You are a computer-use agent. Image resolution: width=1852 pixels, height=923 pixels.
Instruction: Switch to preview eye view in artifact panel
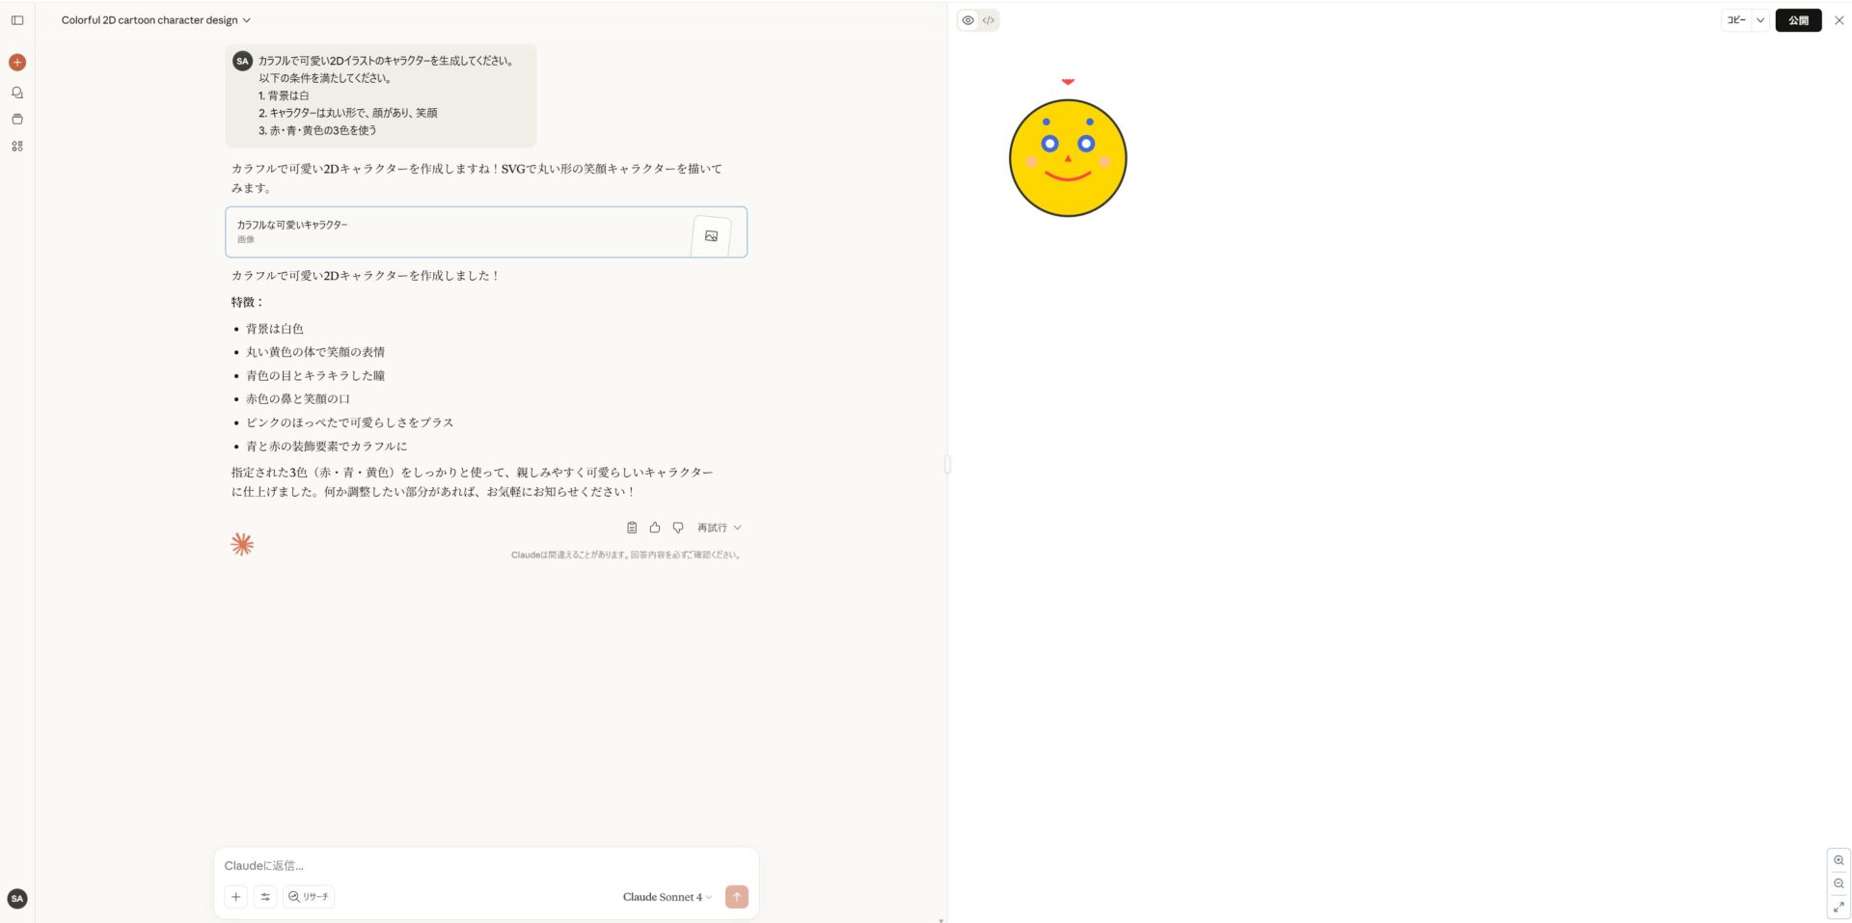coord(967,19)
